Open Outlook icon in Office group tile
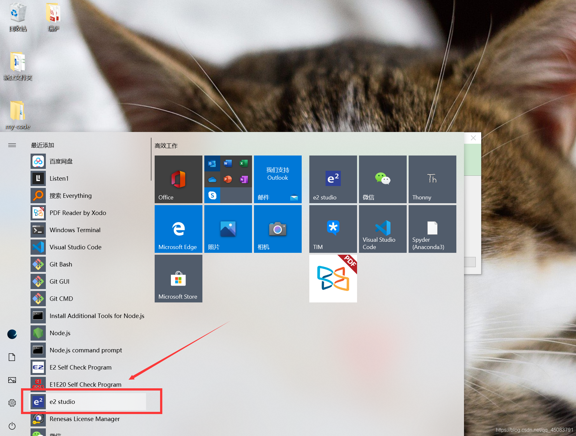The height and width of the screenshot is (436, 576). (212, 164)
